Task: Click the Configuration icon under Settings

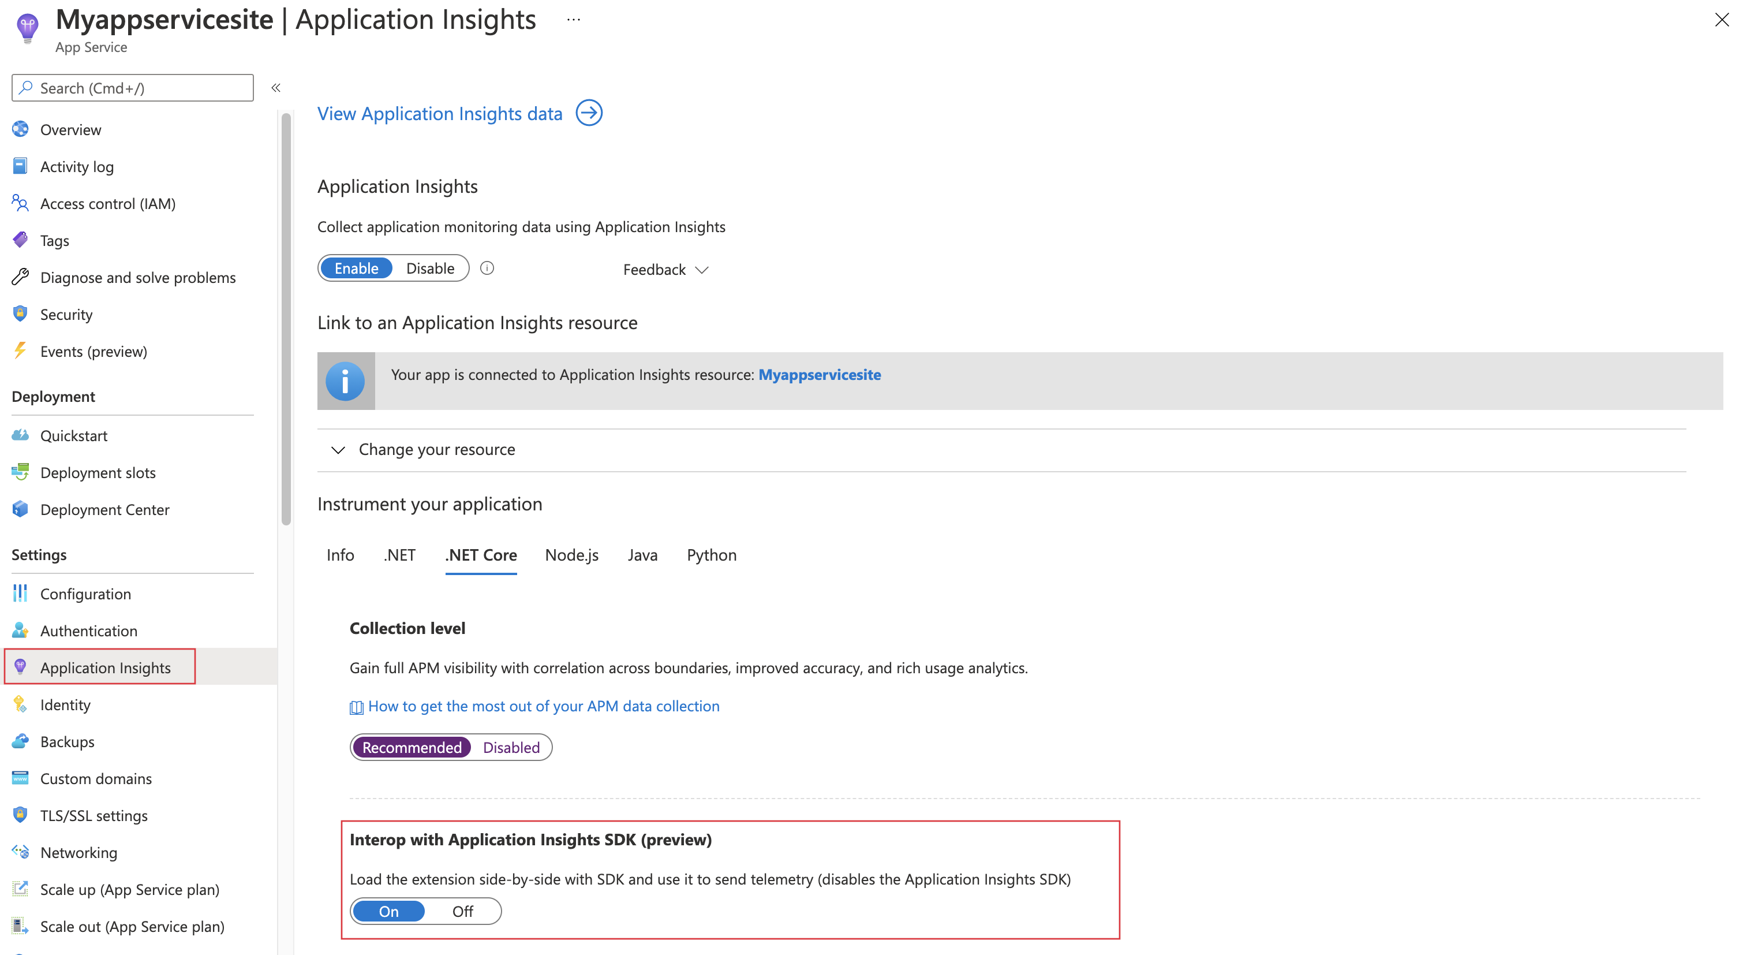Action: click(x=20, y=593)
